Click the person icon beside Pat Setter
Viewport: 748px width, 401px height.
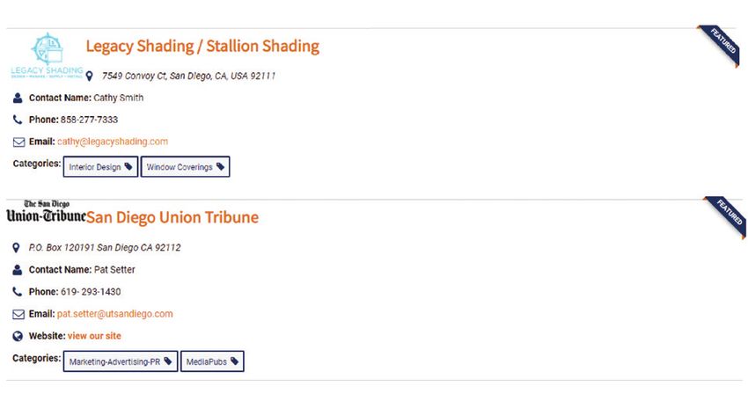point(18,270)
